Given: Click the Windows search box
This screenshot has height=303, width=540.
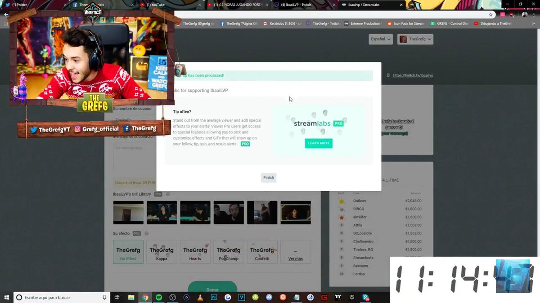Looking at the screenshot, I should point(62,297).
